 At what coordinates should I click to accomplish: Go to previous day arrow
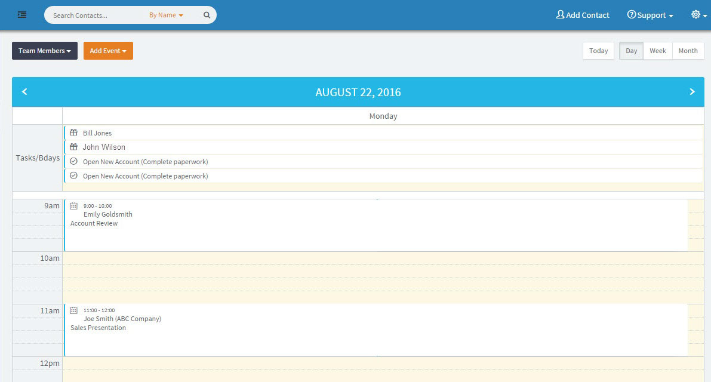(x=24, y=91)
